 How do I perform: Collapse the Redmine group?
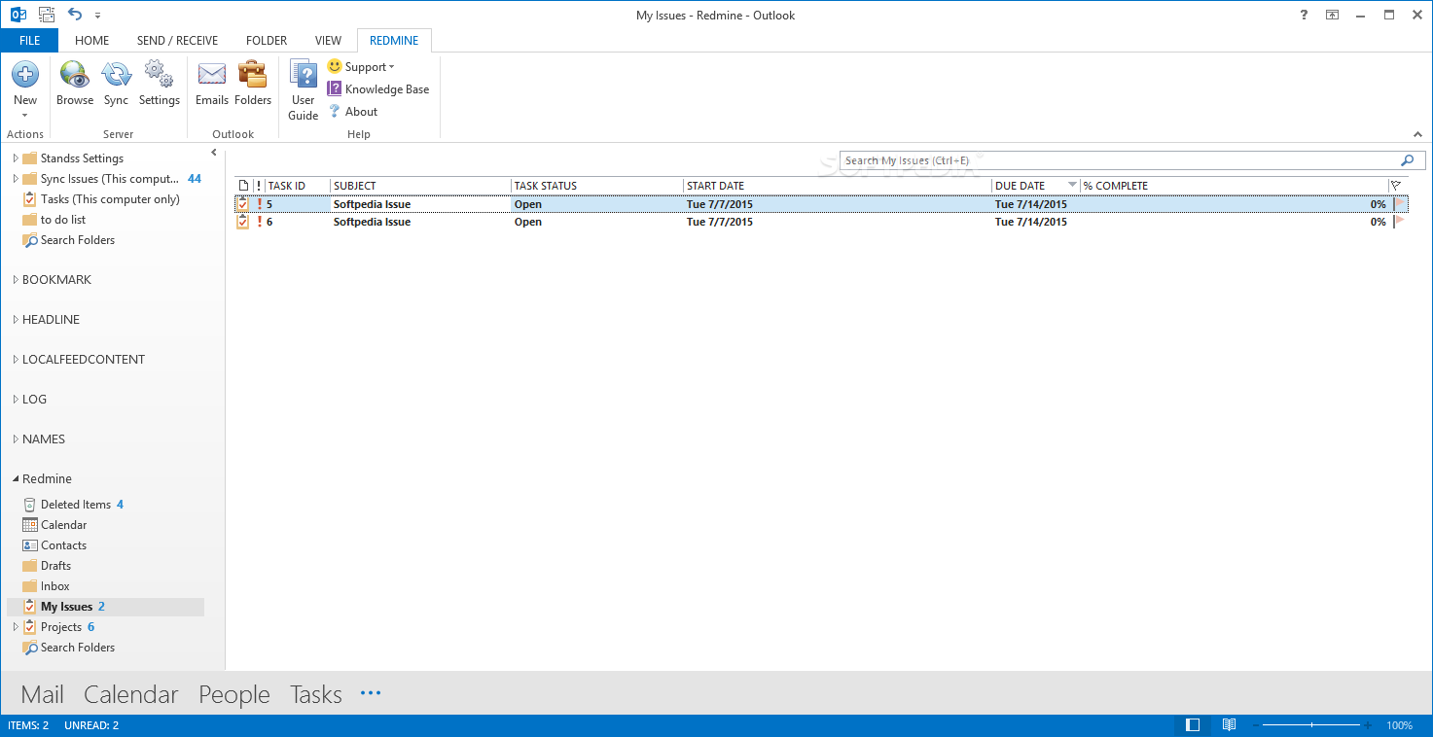click(x=16, y=479)
